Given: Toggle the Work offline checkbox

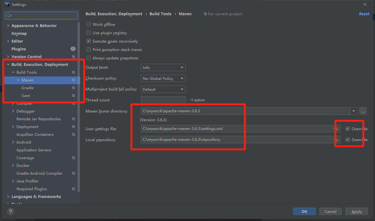Looking at the screenshot, I should coord(89,24).
